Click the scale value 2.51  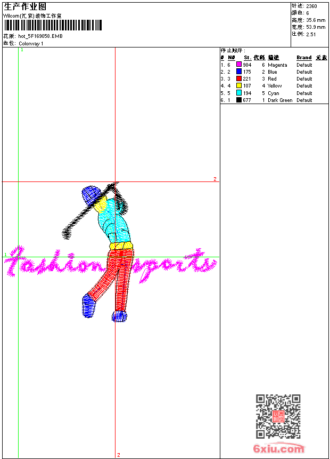[311, 34]
